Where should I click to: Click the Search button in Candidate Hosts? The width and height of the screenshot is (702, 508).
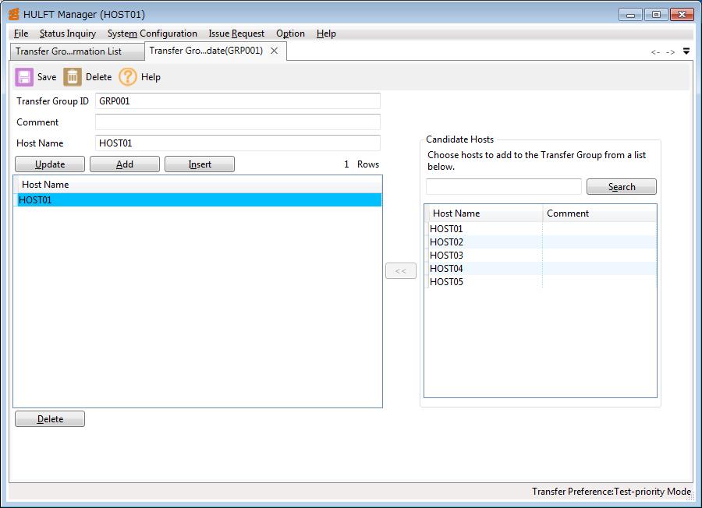(x=622, y=187)
